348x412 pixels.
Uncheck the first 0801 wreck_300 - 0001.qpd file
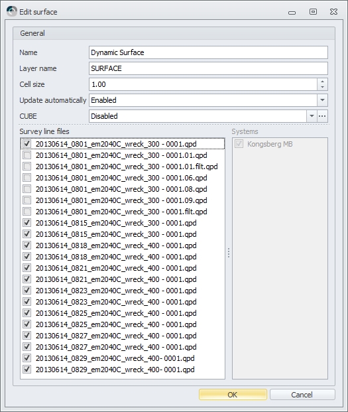[x=27, y=144]
